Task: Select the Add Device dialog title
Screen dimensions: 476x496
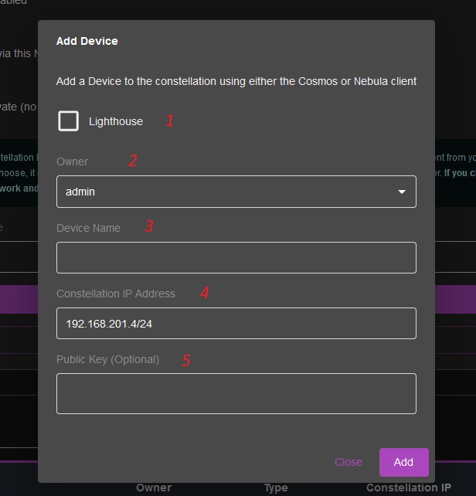Action: tap(87, 41)
